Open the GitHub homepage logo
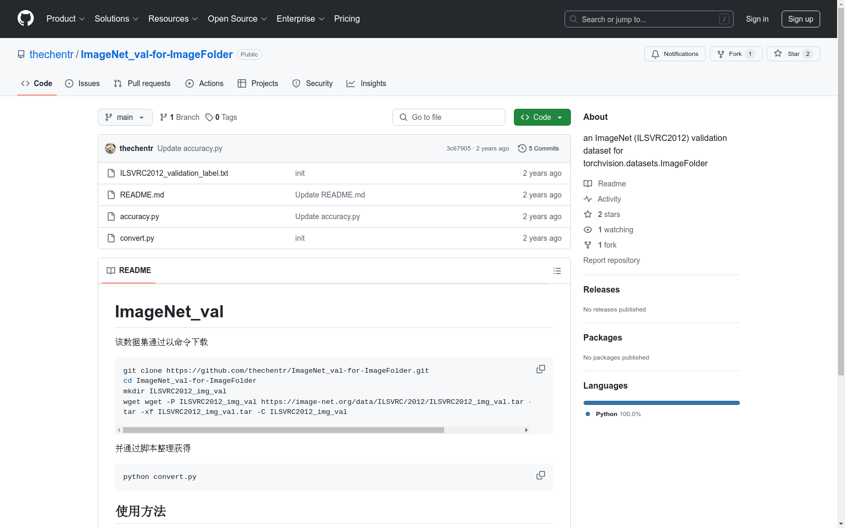 tap(25, 18)
